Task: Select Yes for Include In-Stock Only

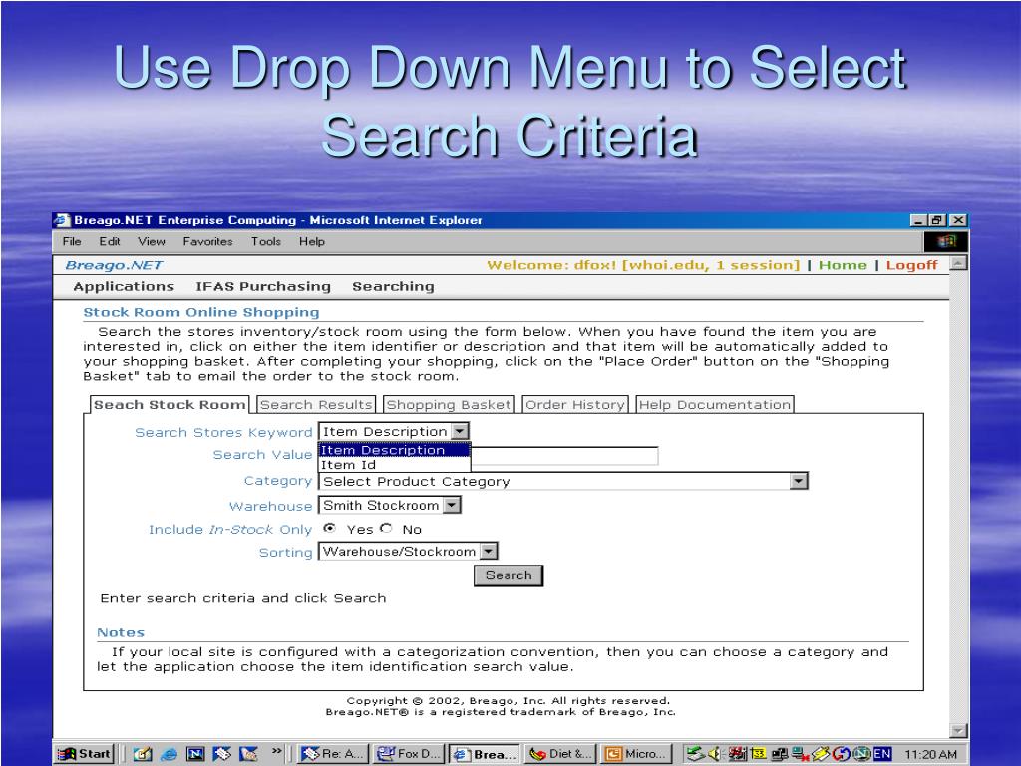Action: [x=329, y=529]
